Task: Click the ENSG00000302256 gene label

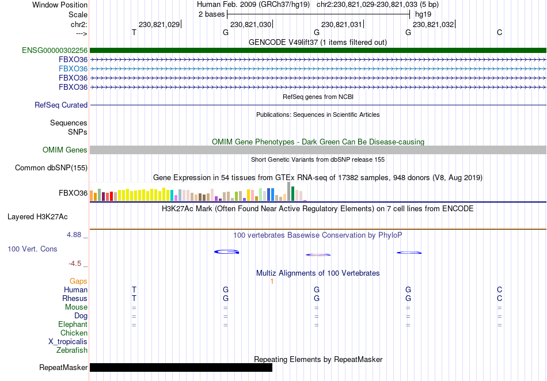Action: point(55,51)
